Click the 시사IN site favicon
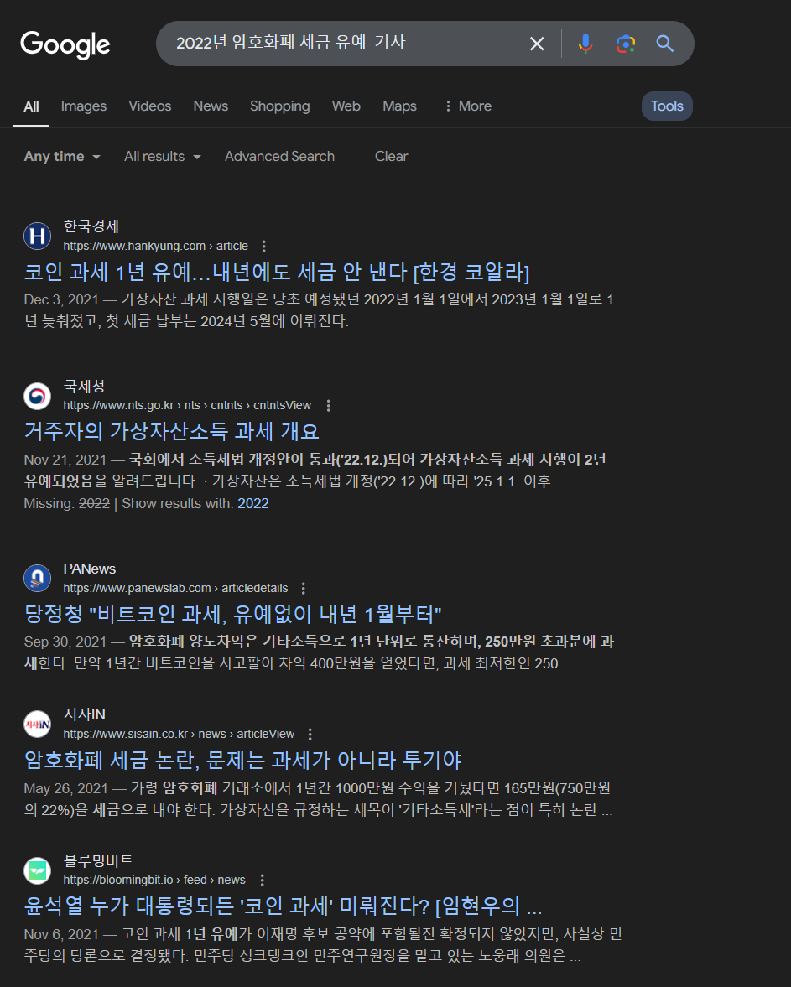 [x=37, y=725]
